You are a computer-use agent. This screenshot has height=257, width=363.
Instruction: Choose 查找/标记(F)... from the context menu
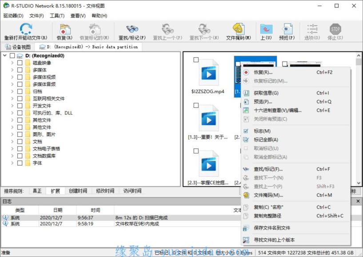point(295,169)
